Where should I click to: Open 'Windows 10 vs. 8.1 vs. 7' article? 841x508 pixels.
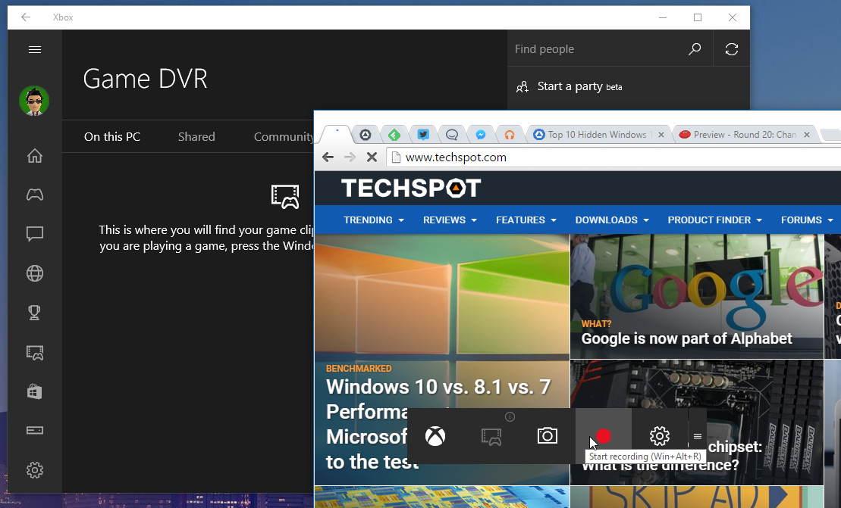click(x=438, y=387)
